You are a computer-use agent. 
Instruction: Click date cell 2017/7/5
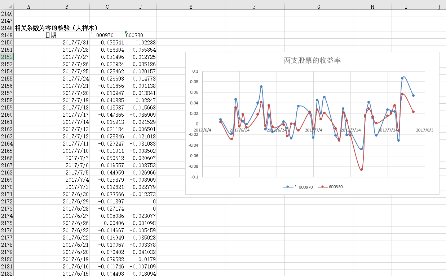(x=67, y=172)
